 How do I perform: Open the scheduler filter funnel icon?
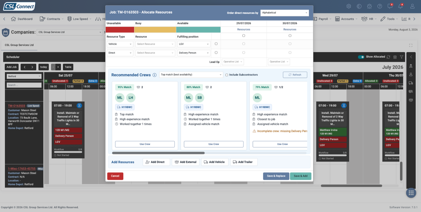(402, 57)
